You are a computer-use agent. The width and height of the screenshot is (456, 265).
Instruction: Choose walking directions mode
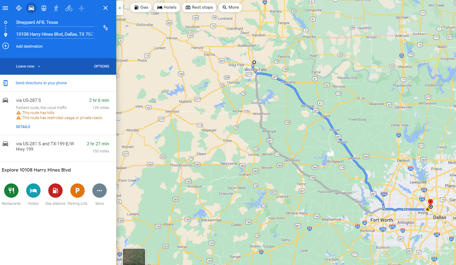[56, 8]
